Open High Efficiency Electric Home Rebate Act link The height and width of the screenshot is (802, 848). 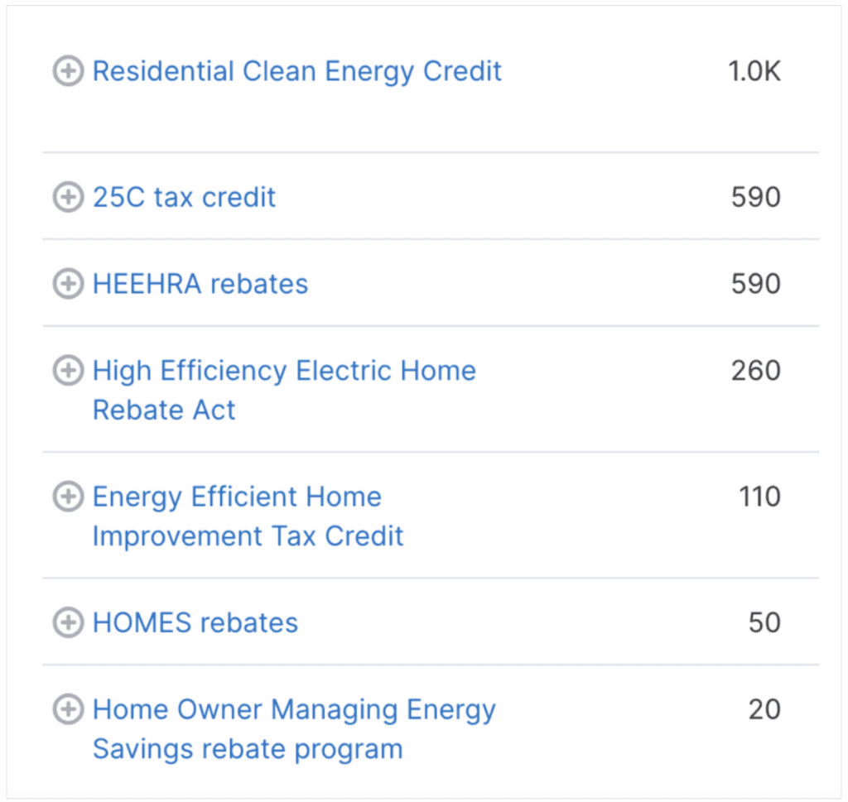(284, 390)
